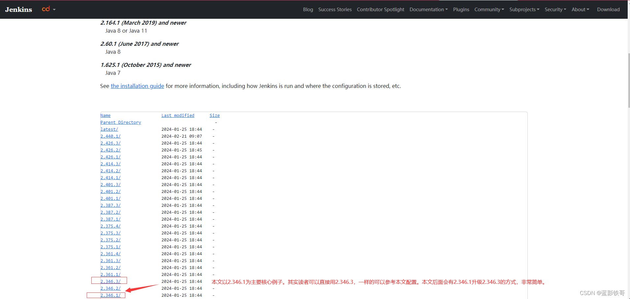Open the 2.387.3/ directory
The image size is (630, 299).
click(x=110, y=205)
